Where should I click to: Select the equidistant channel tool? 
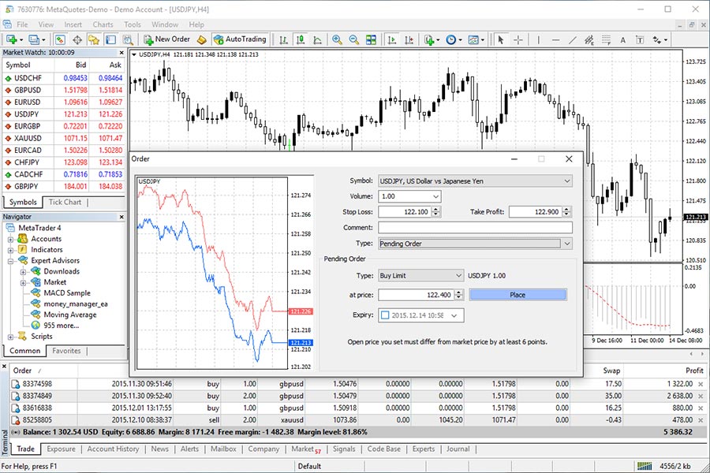589,40
